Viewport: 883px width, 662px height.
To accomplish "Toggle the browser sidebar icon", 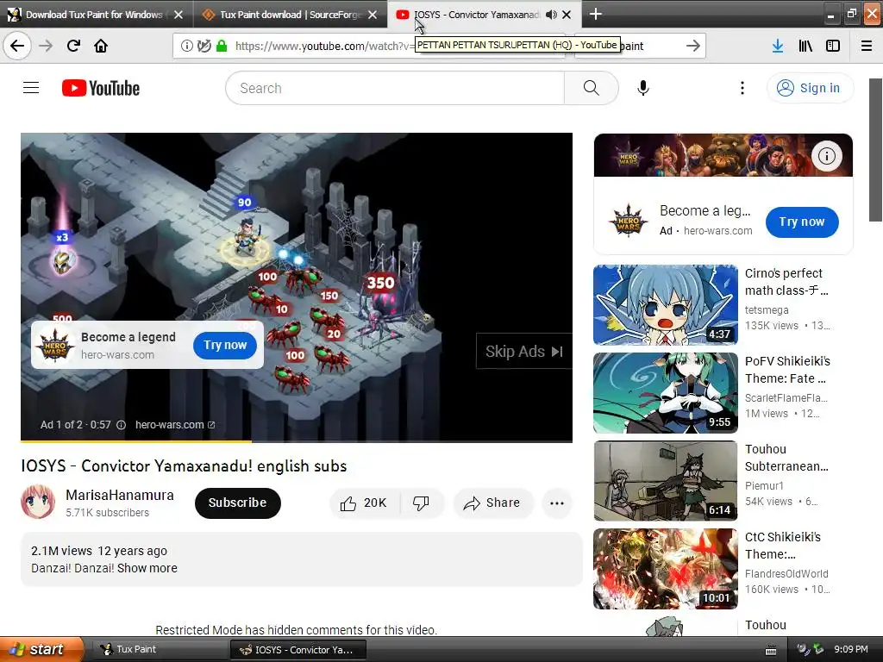I will (833, 46).
